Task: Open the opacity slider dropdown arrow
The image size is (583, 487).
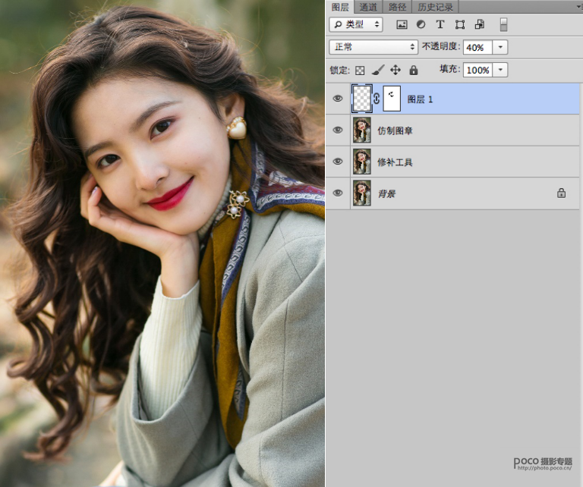Action: [500, 47]
